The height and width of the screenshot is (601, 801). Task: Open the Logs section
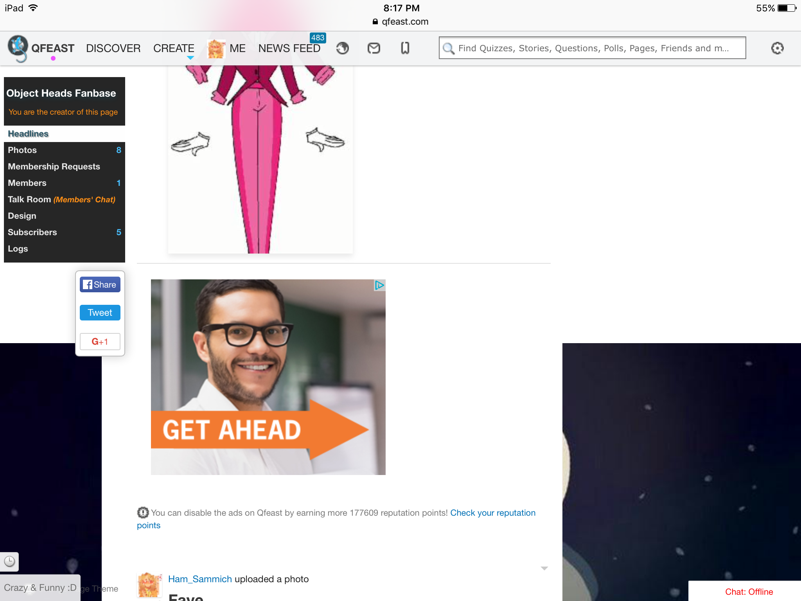pos(65,249)
